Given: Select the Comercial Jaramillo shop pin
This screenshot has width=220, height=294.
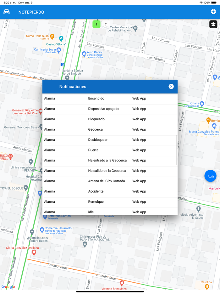Looking at the screenshot, I should pyautogui.click(x=42, y=230).
